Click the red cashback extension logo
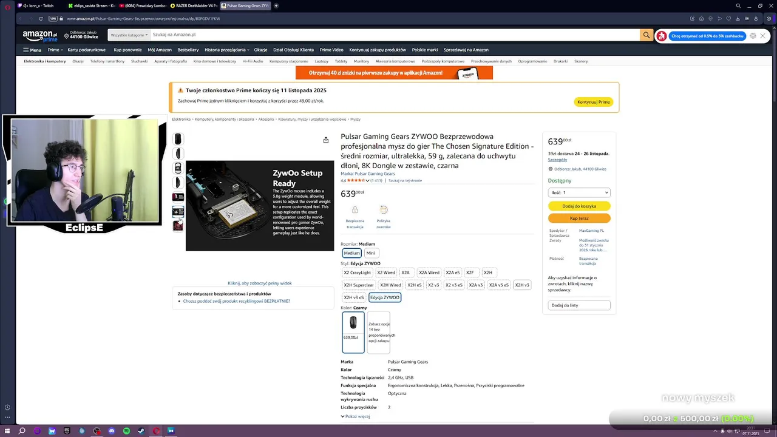The width and height of the screenshot is (777, 437). tap(662, 36)
